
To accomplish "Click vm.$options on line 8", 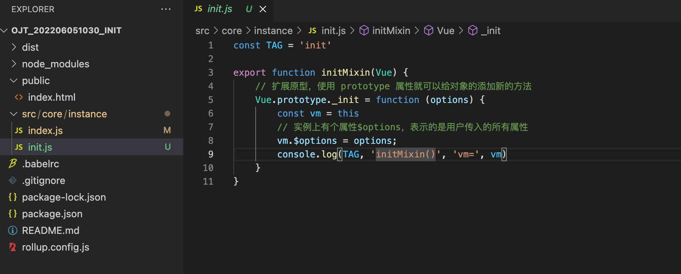I will [x=307, y=141].
